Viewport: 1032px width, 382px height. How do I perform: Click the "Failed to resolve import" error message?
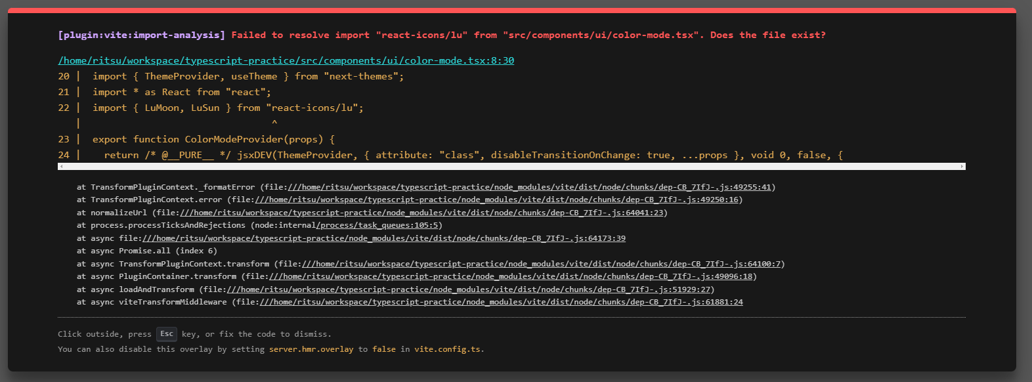pos(528,35)
